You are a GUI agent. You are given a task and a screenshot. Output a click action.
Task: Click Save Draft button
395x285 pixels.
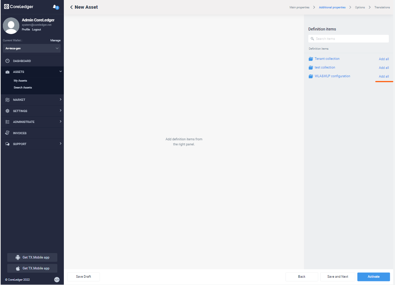83,277
